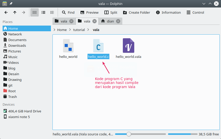Adjust the icon zoom slider
The height and width of the screenshot is (139, 221).
click(x=129, y=134)
